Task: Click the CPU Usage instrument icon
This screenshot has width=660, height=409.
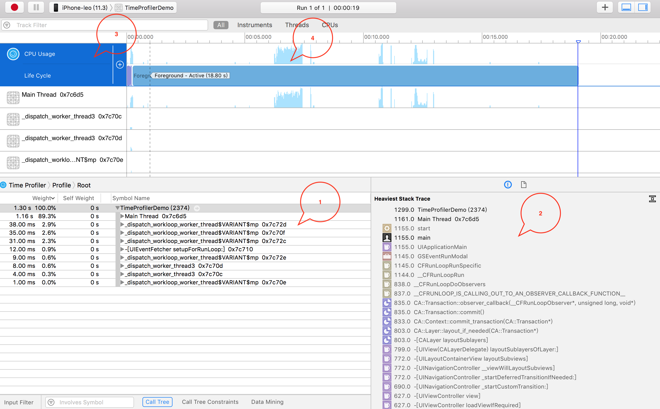Action: pos(13,54)
